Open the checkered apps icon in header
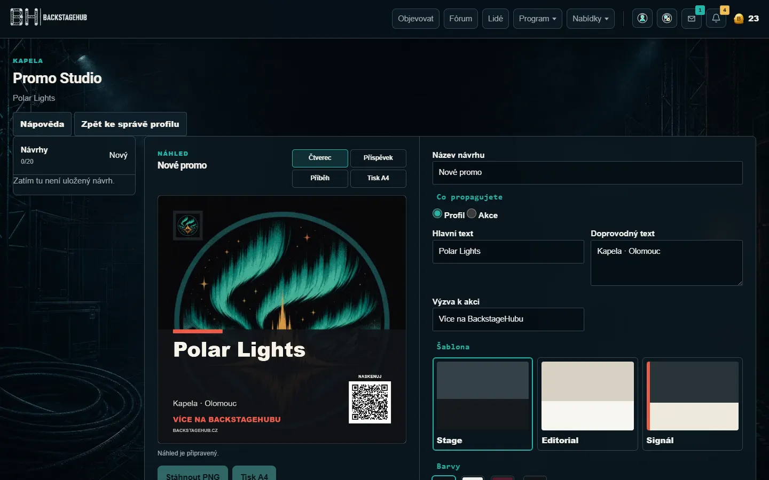 coord(667,18)
